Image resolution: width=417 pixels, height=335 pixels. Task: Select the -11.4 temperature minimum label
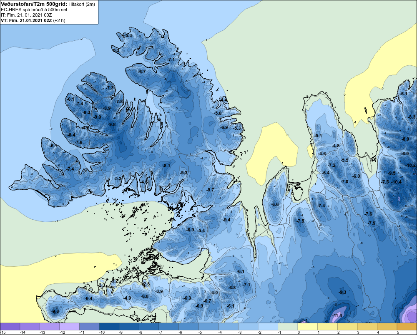(337, 315)
